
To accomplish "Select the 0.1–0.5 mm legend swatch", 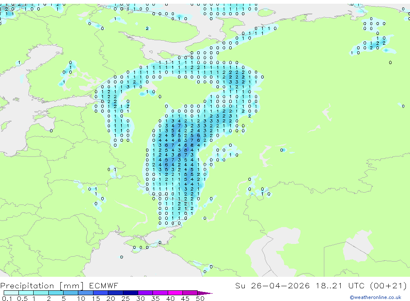I will [x=11, y=293].
